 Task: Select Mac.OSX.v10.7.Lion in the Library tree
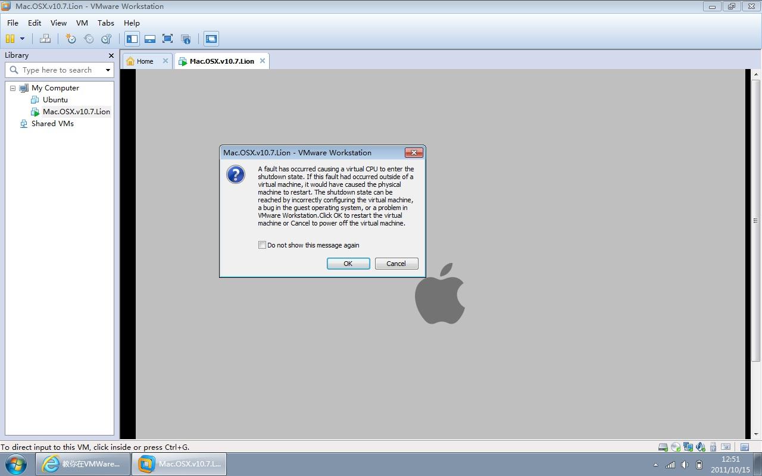click(76, 112)
